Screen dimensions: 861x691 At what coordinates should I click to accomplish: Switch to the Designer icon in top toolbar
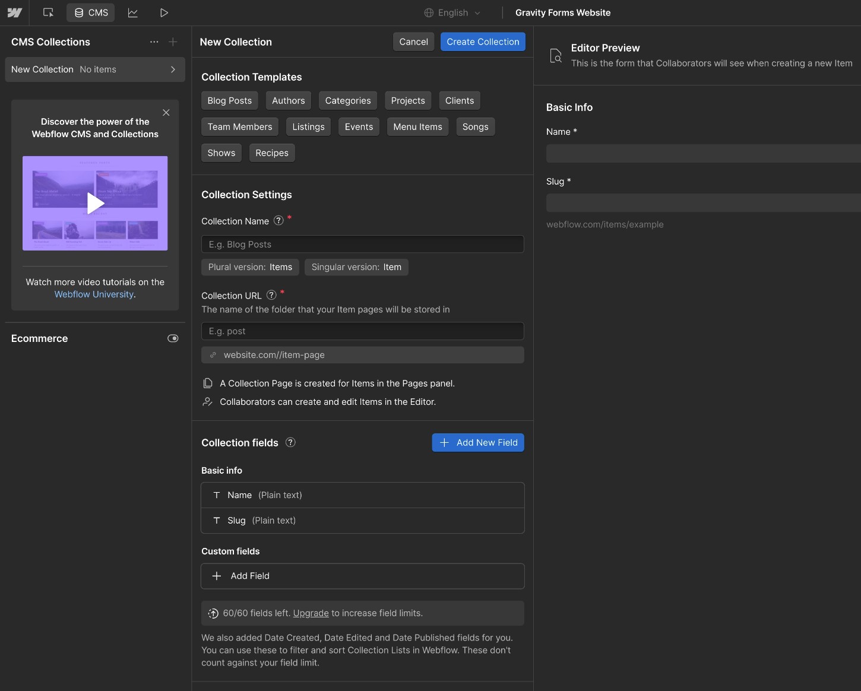tap(48, 12)
